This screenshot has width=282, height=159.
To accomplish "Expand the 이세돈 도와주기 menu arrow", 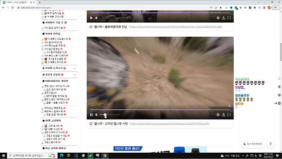I will pyautogui.click(x=75, y=68).
